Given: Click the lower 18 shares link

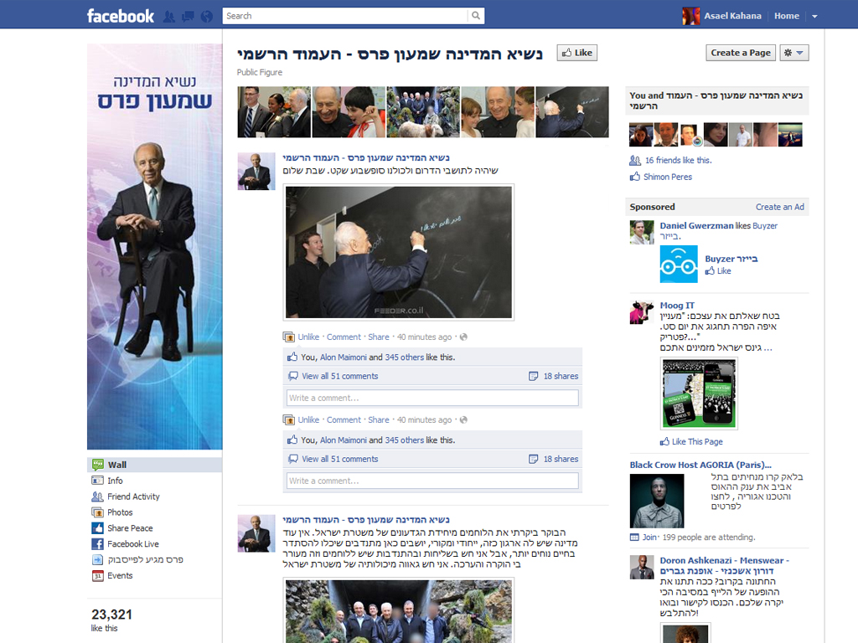Looking at the screenshot, I should (561, 460).
